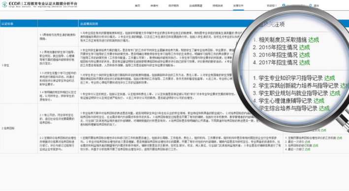Viewport: 349px width, 191px height.
Task: Click 达成 beside 学生心理健康辅导记录
Action: tap(319, 101)
